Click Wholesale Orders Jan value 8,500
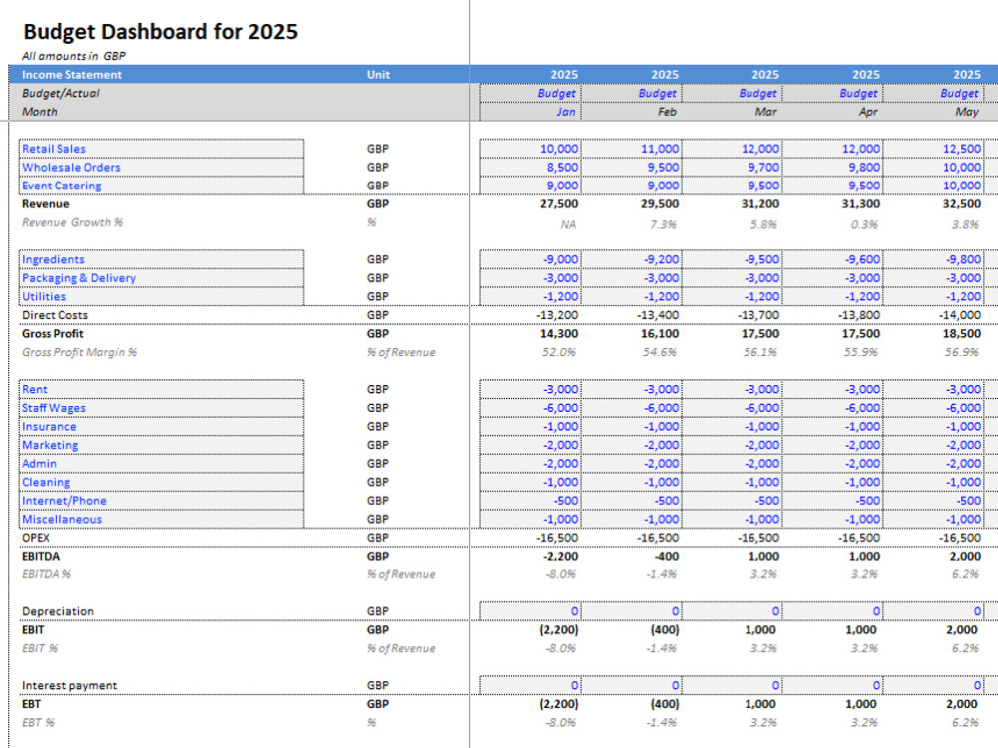The height and width of the screenshot is (748, 998). [530, 167]
